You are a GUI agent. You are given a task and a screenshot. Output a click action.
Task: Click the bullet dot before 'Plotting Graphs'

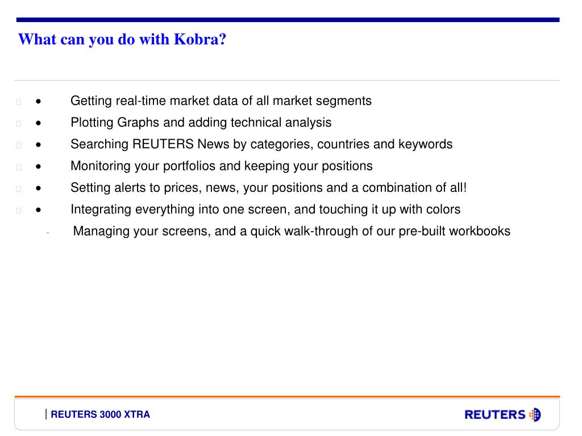pos(38,123)
